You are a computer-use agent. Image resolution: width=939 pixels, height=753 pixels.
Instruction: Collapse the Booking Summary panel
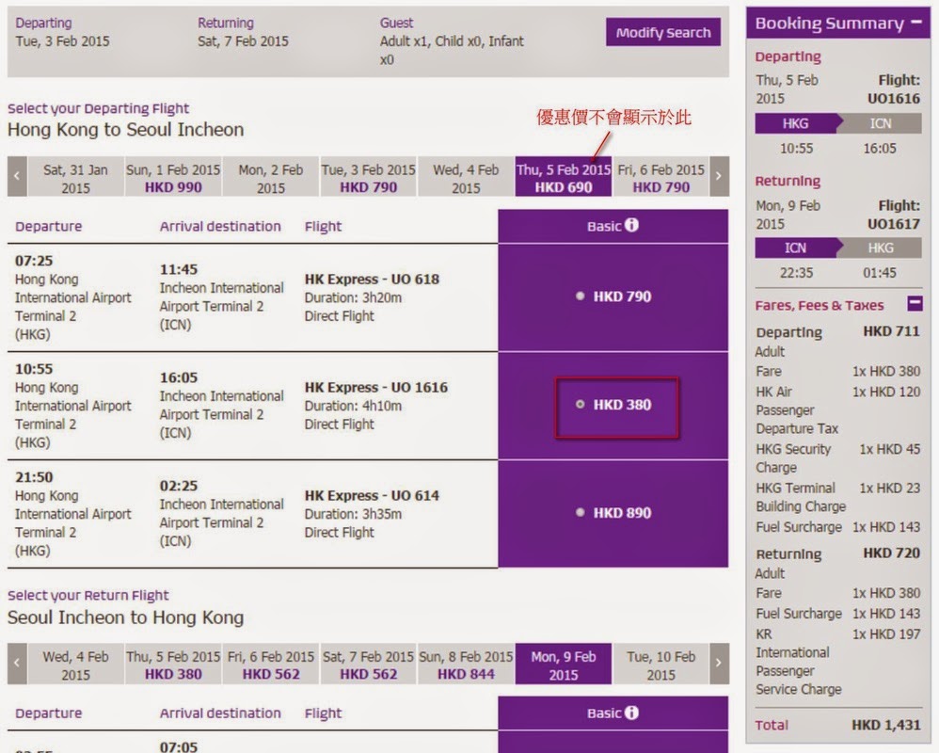point(915,23)
